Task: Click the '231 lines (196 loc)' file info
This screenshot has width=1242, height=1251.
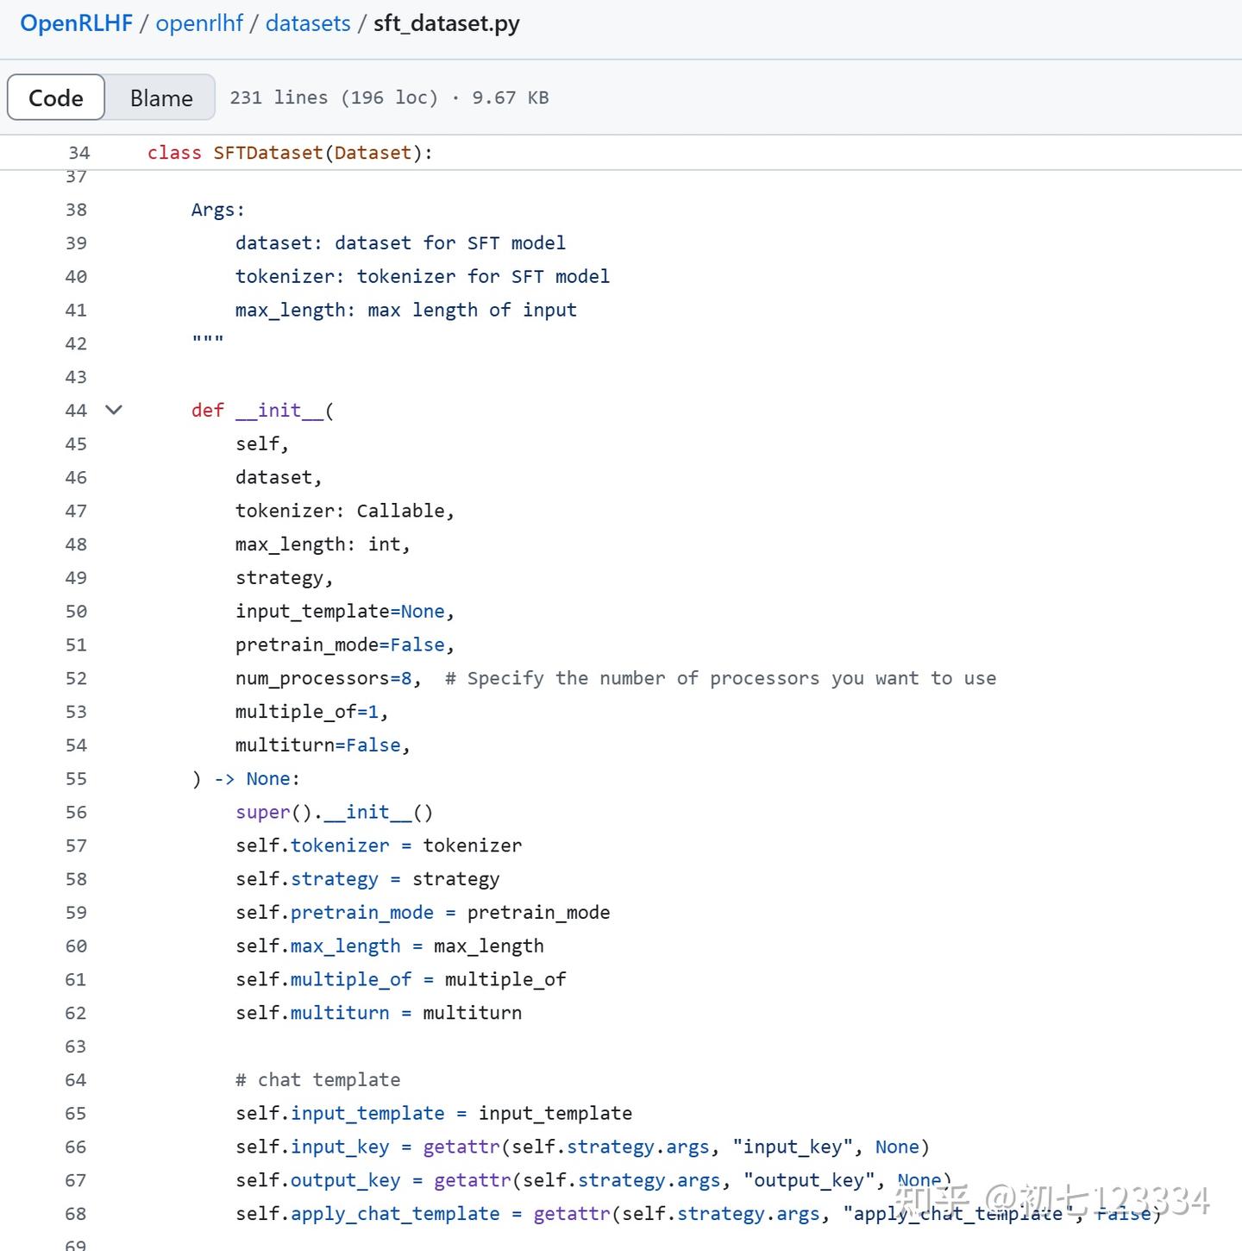Action: pyautogui.click(x=333, y=97)
